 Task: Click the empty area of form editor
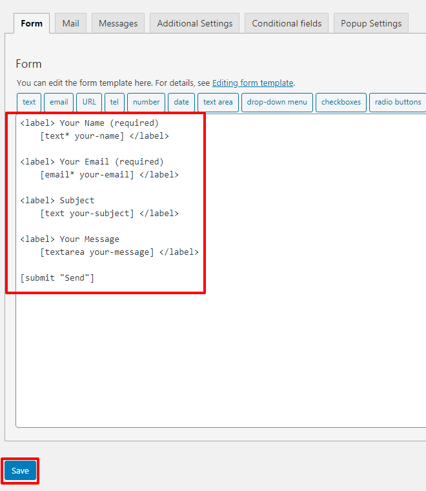[219, 361]
